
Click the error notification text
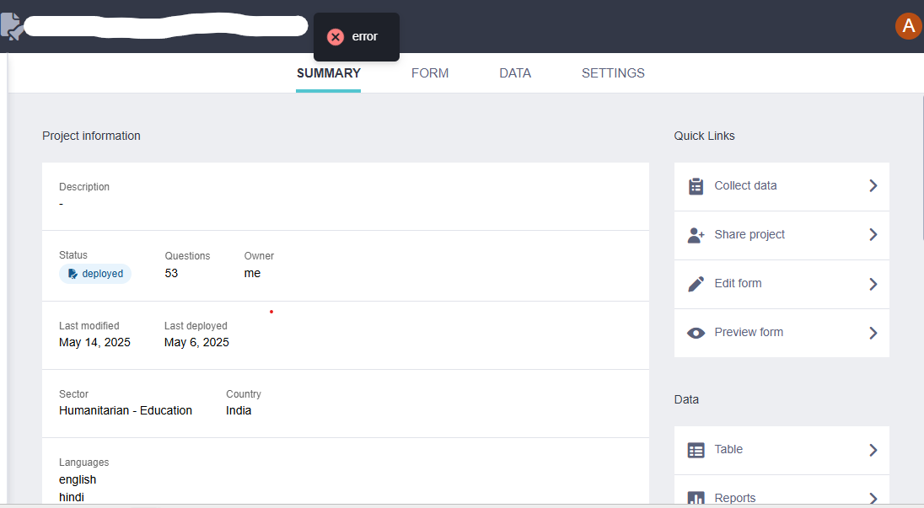coord(364,36)
